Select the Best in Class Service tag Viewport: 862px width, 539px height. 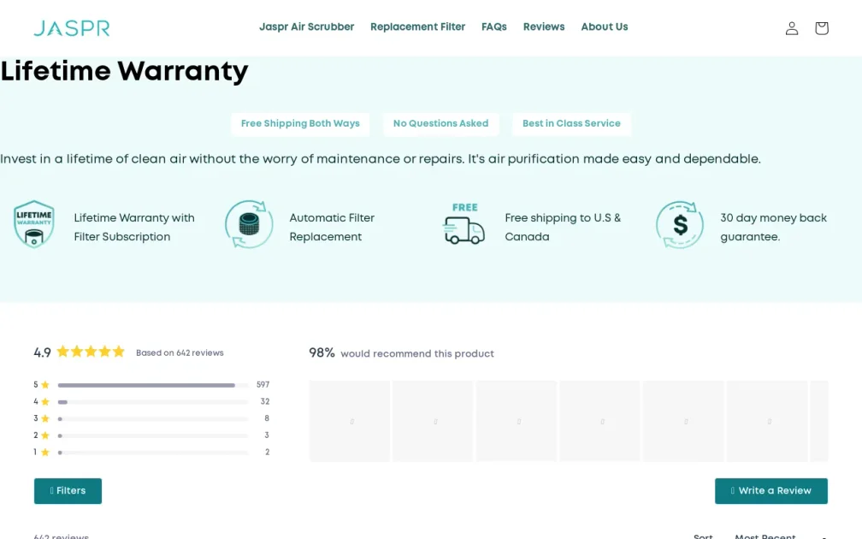(x=572, y=124)
